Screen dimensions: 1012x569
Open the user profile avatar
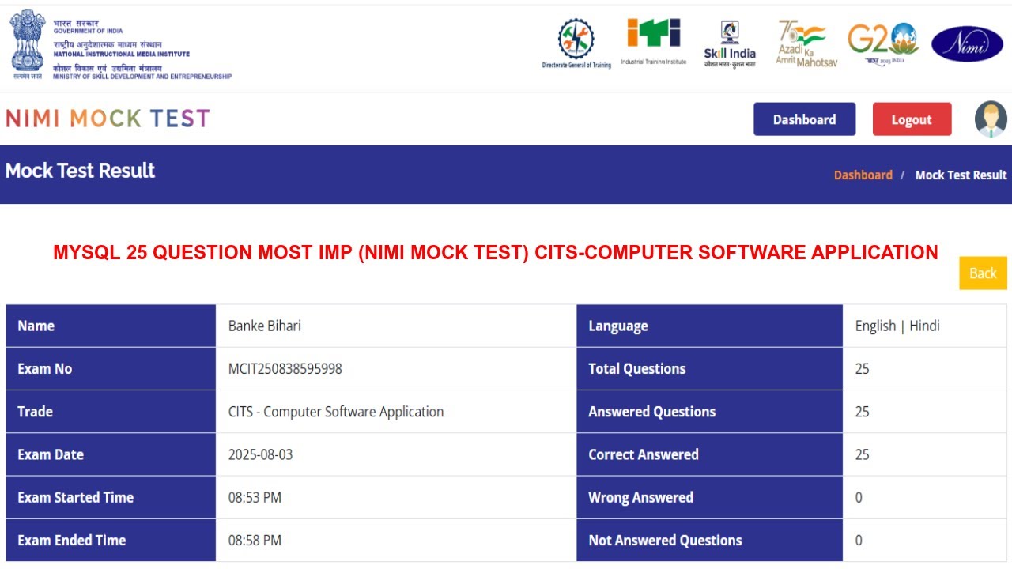pos(991,119)
